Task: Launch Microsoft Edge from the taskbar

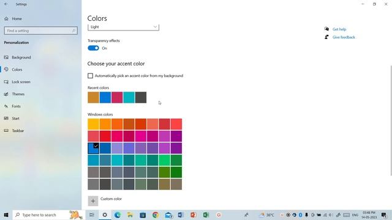Action: [118, 215]
